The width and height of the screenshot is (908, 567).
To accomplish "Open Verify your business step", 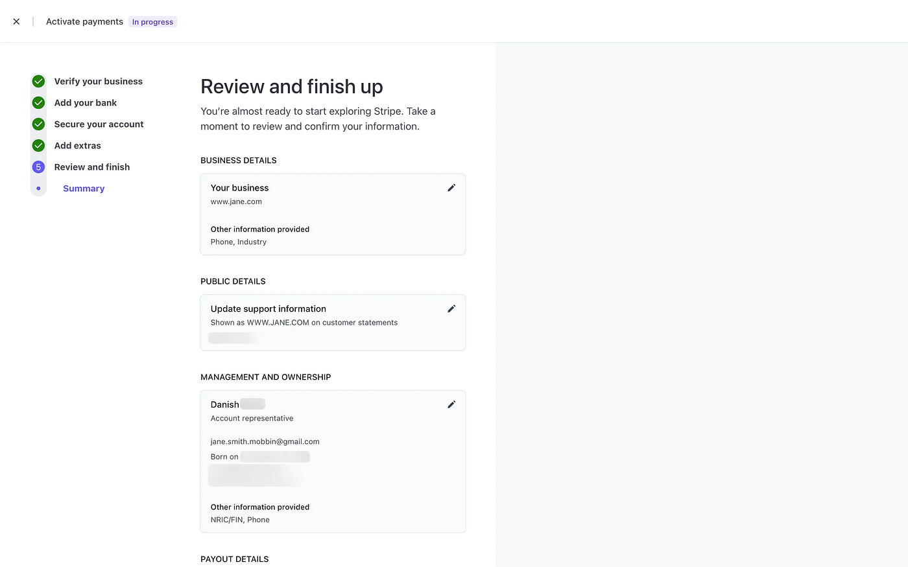I will pyautogui.click(x=99, y=81).
